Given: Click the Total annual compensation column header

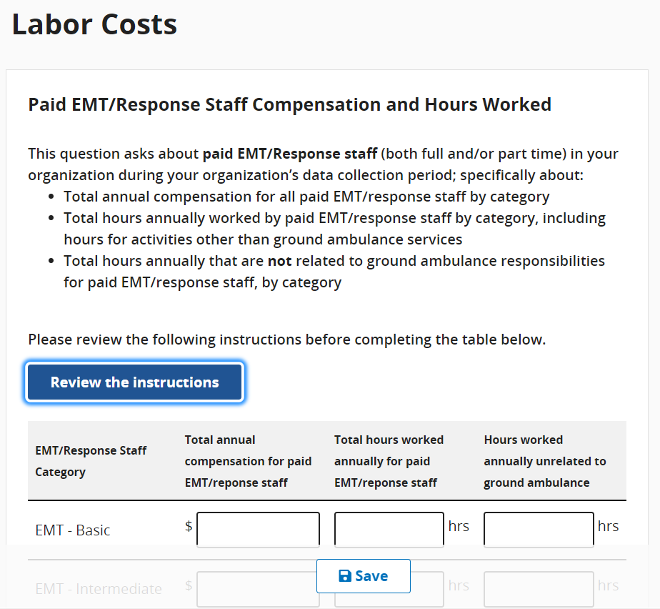Looking at the screenshot, I should tap(248, 461).
